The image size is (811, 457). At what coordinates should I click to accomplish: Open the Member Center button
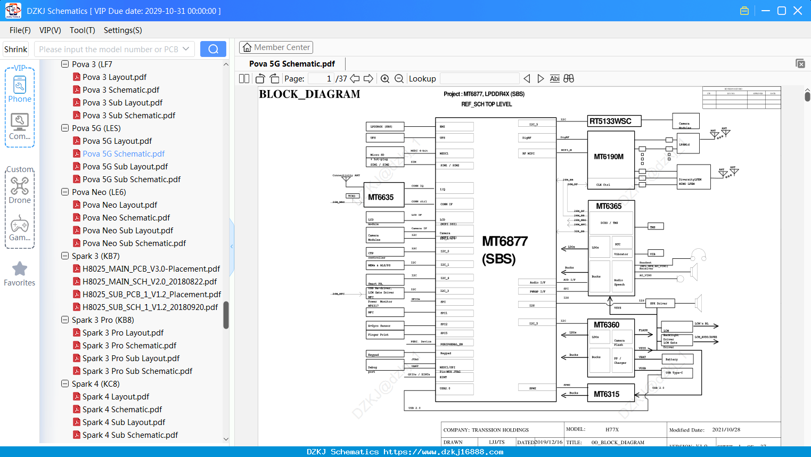coord(276,47)
